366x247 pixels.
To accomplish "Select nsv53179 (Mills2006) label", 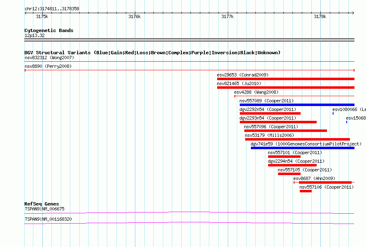I will point(269,135).
